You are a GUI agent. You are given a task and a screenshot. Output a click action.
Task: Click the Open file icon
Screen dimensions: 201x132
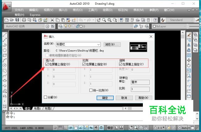[12, 20]
